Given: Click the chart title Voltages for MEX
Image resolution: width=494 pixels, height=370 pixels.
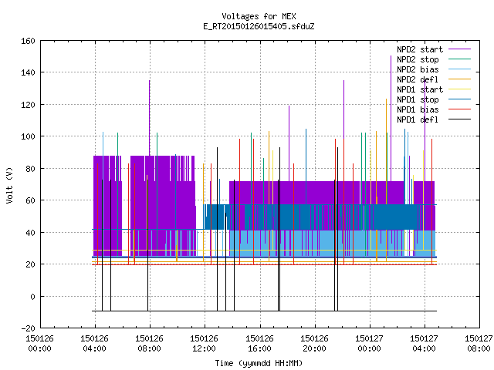Looking at the screenshot, I should pos(259,16).
